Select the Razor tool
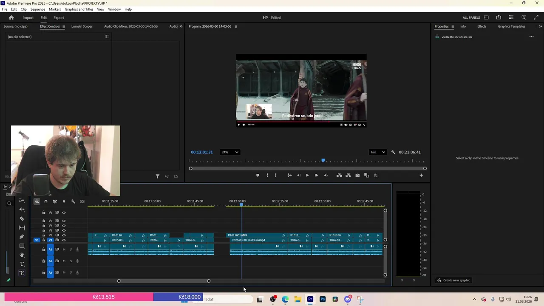The height and width of the screenshot is (306, 544). click(22, 218)
